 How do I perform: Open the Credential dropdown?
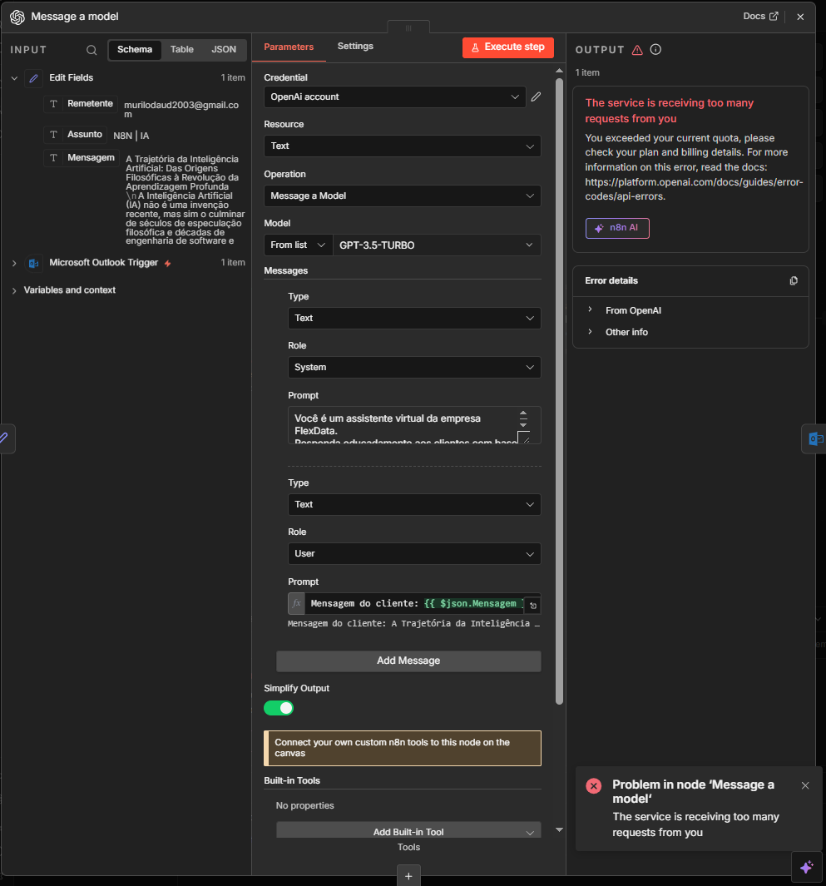pyautogui.click(x=394, y=97)
